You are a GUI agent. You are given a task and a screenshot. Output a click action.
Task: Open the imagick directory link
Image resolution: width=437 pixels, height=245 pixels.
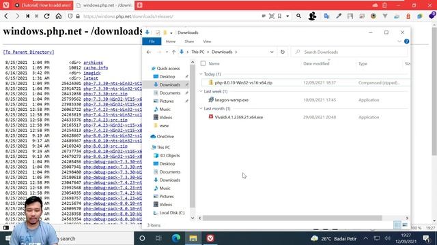click(x=92, y=73)
